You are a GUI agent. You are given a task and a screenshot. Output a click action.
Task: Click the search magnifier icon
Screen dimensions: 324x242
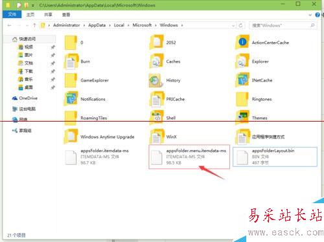tap(312, 25)
